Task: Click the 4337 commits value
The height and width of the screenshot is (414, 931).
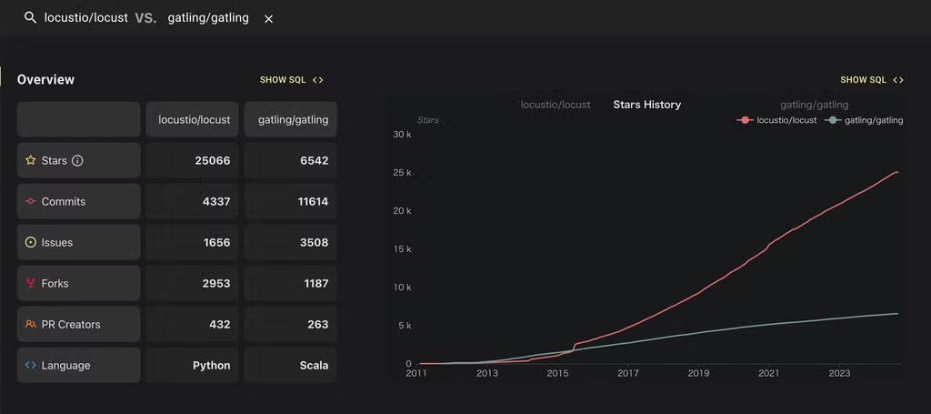Action: coord(216,201)
